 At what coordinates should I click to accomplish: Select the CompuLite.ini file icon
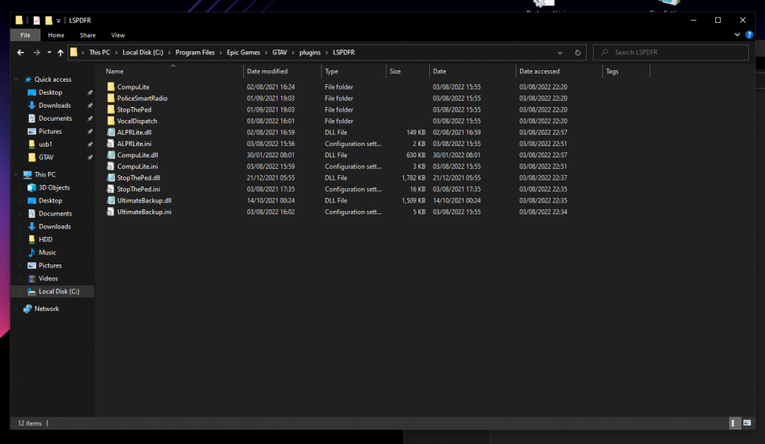[x=111, y=166]
